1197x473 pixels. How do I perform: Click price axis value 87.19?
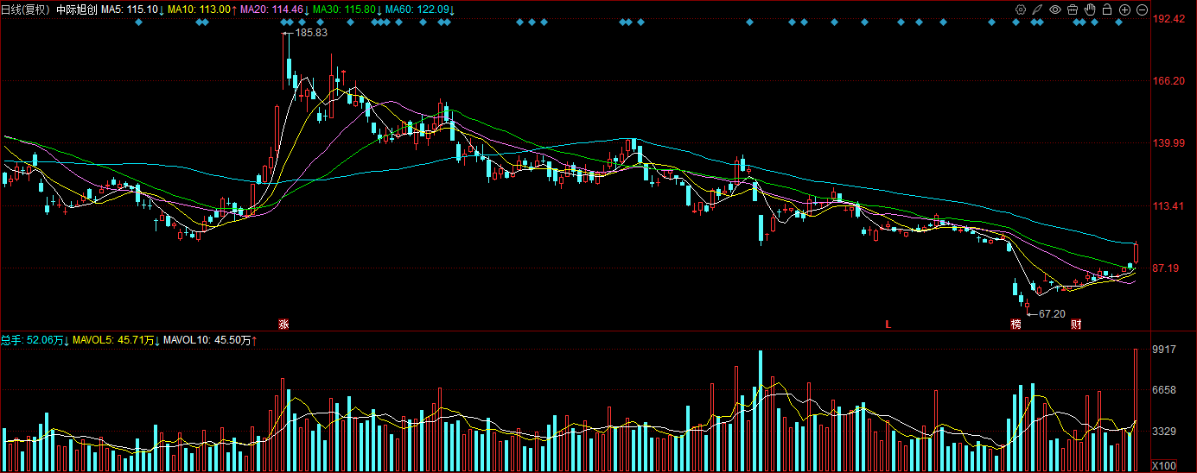[1167, 268]
